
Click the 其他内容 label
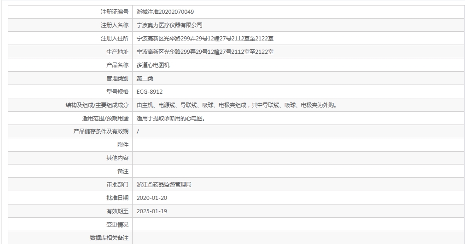(x=117, y=158)
